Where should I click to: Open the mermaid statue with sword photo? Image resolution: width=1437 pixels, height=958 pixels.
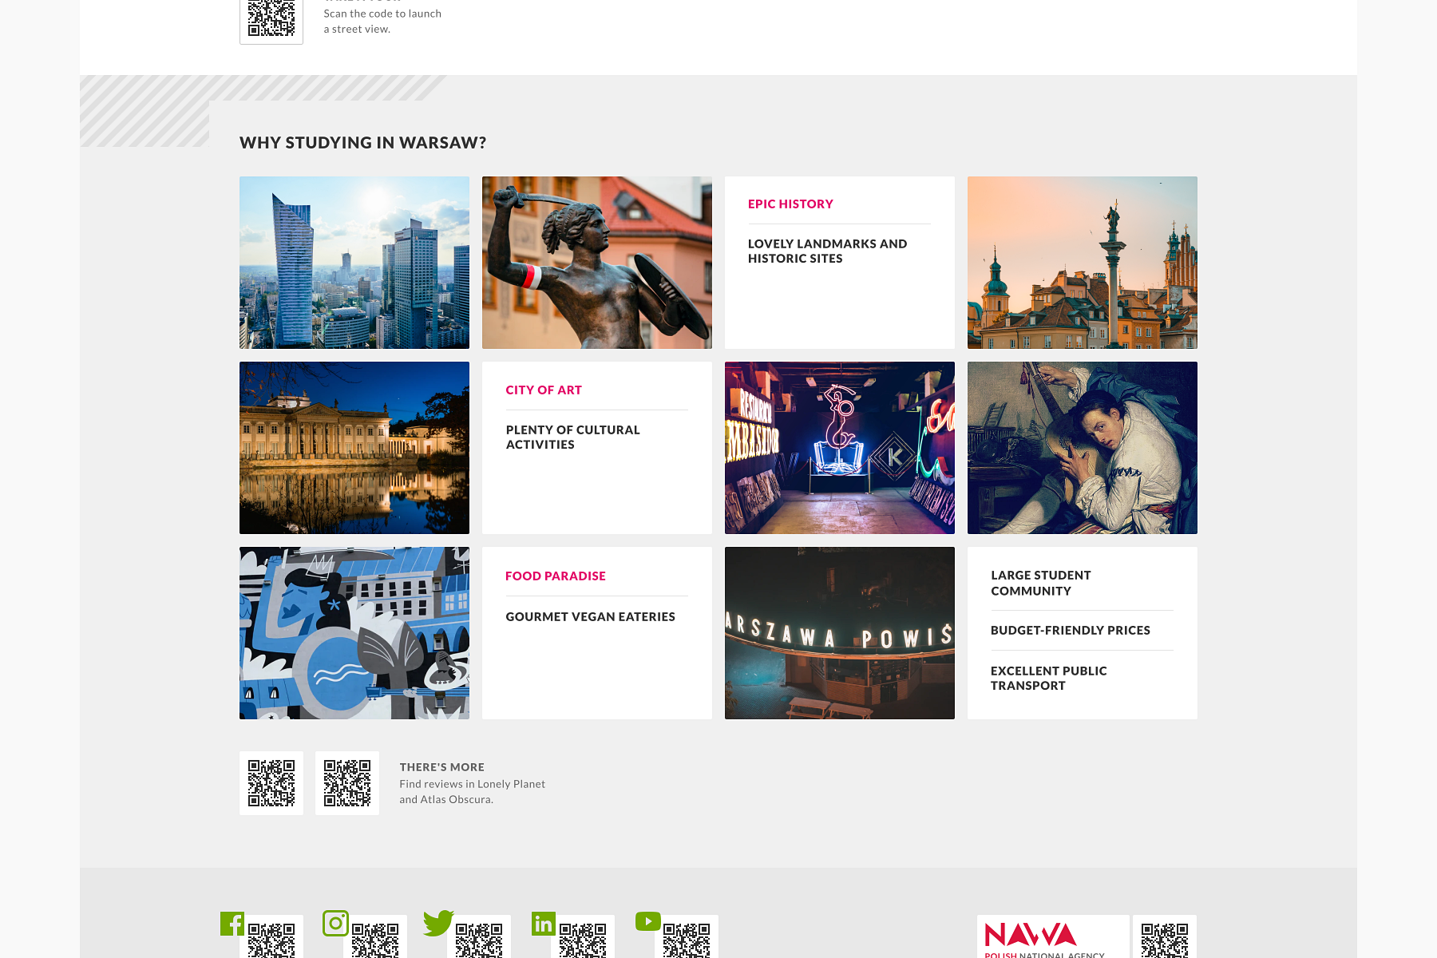(x=597, y=263)
